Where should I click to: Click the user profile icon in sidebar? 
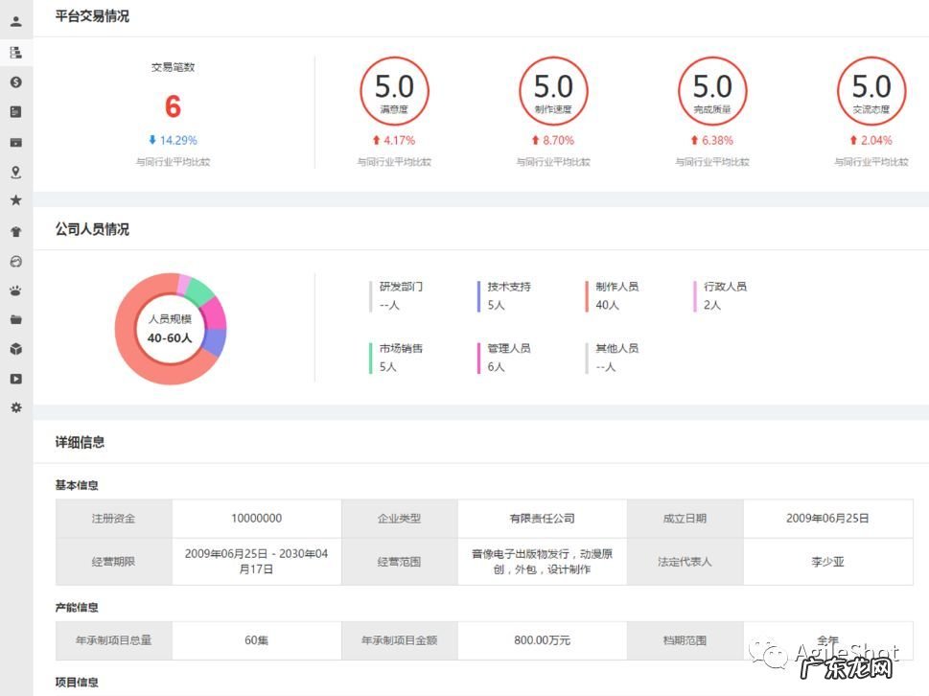pyautogui.click(x=15, y=21)
